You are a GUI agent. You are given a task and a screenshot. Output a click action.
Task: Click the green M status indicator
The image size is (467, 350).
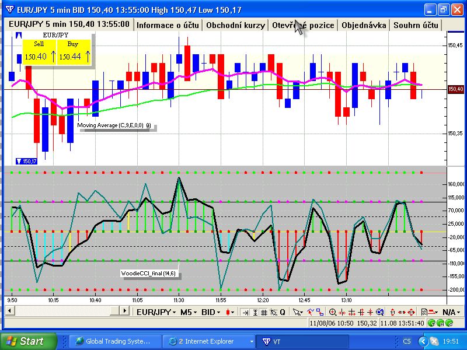point(441,323)
